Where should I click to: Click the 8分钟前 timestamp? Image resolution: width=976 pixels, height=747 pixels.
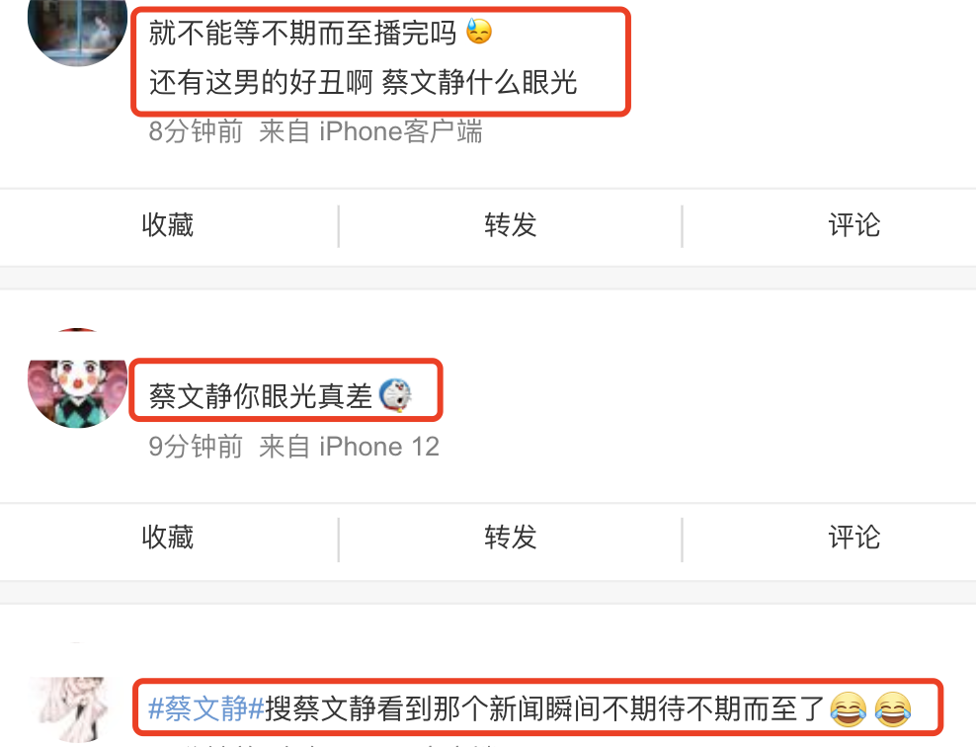click(x=196, y=132)
